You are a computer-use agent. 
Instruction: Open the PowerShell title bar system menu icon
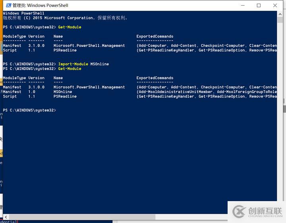[8, 5]
